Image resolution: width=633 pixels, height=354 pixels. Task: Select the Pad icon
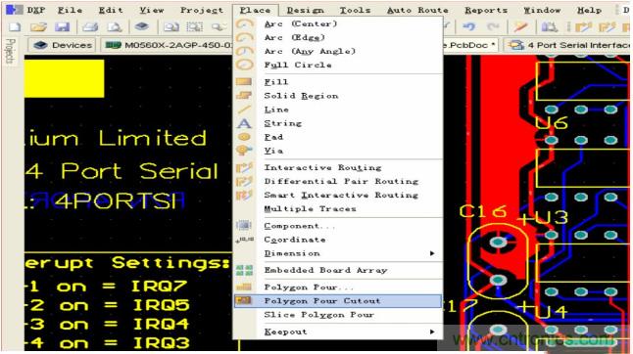click(244, 137)
